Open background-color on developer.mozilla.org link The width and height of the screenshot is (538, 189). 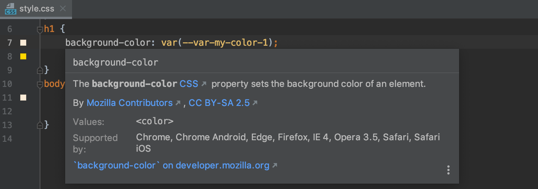[171, 165]
